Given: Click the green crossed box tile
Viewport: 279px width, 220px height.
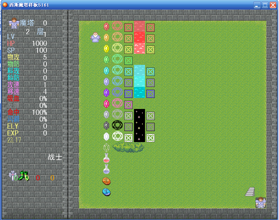Looking at the screenshot, I should pyautogui.click(x=128, y=61).
